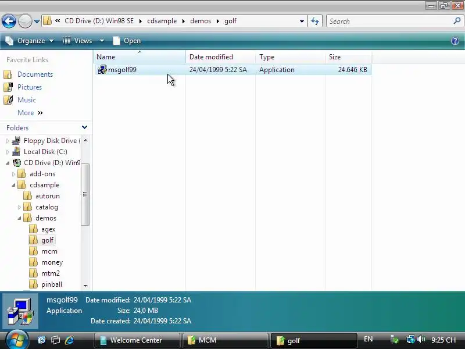Click the volume speaker tray icon
The height and width of the screenshot is (349, 465).
point(420,340)
